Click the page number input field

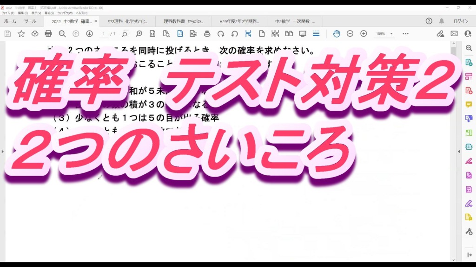click(x=104, y=34)
